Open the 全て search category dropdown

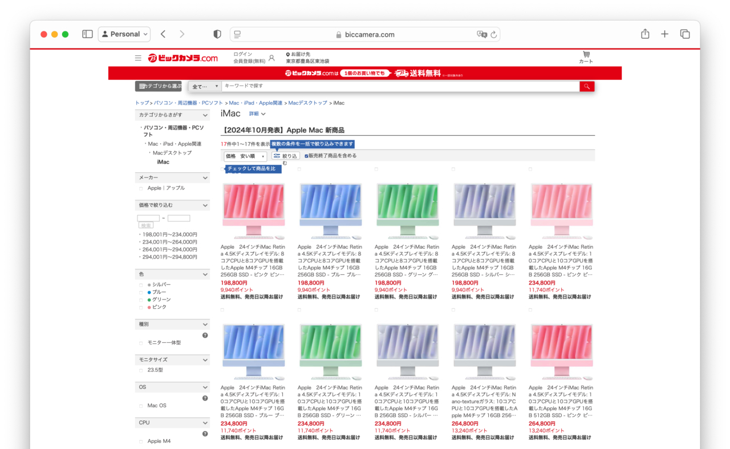(x=205, y=86)
